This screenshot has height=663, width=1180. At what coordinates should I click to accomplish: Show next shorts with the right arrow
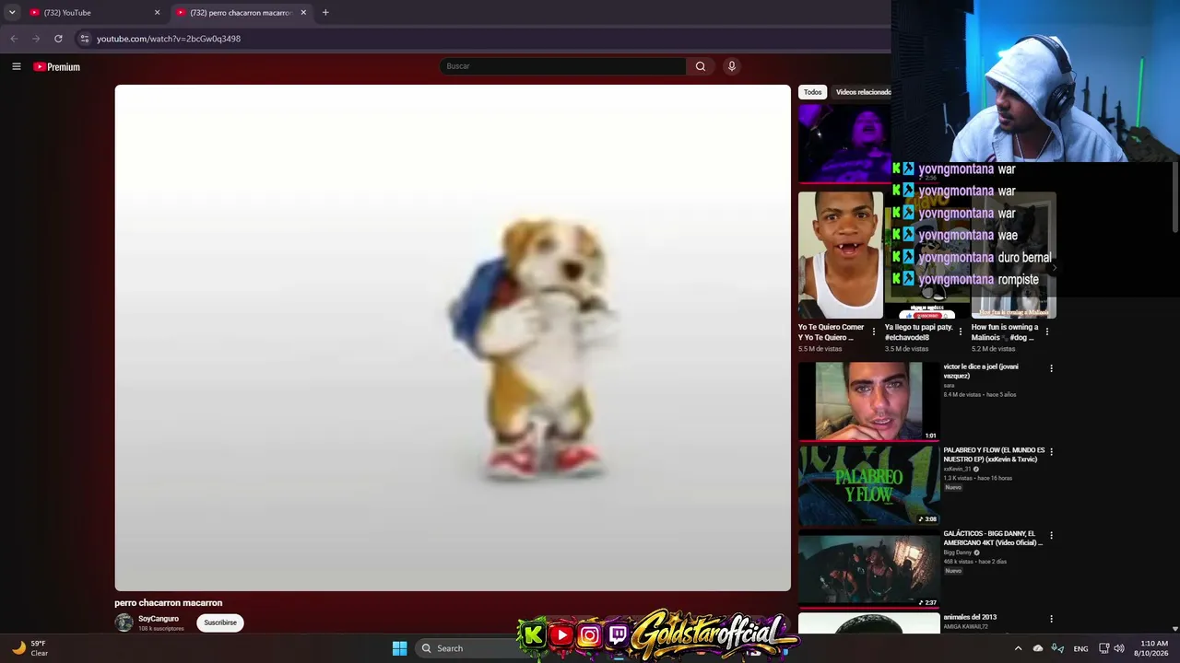1053,268
